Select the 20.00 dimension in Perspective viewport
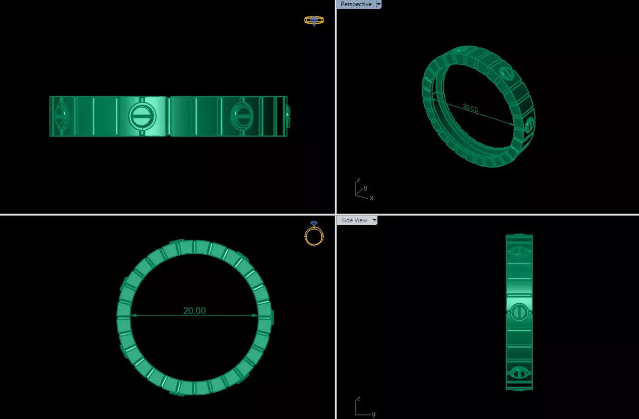The image size is (639, 419). pyautogui.click(x=470, y=108)
